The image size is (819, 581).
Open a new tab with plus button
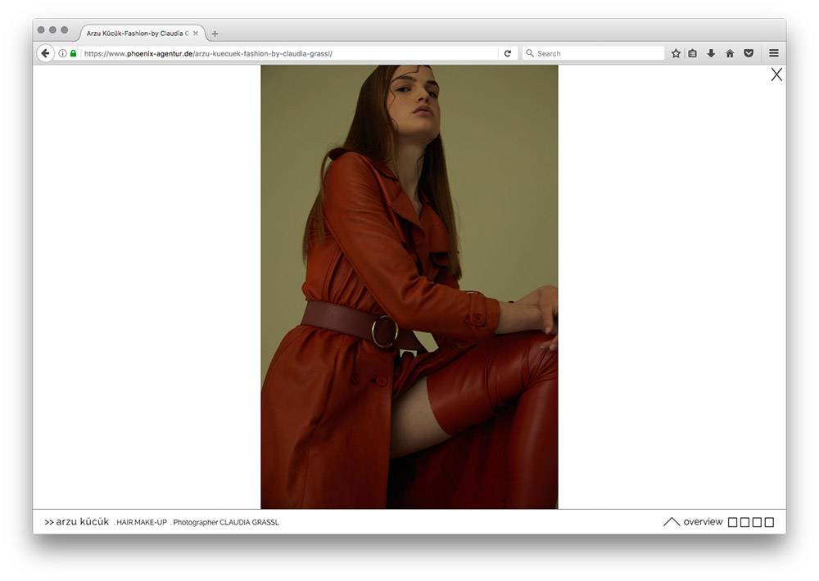pos(215,34)
